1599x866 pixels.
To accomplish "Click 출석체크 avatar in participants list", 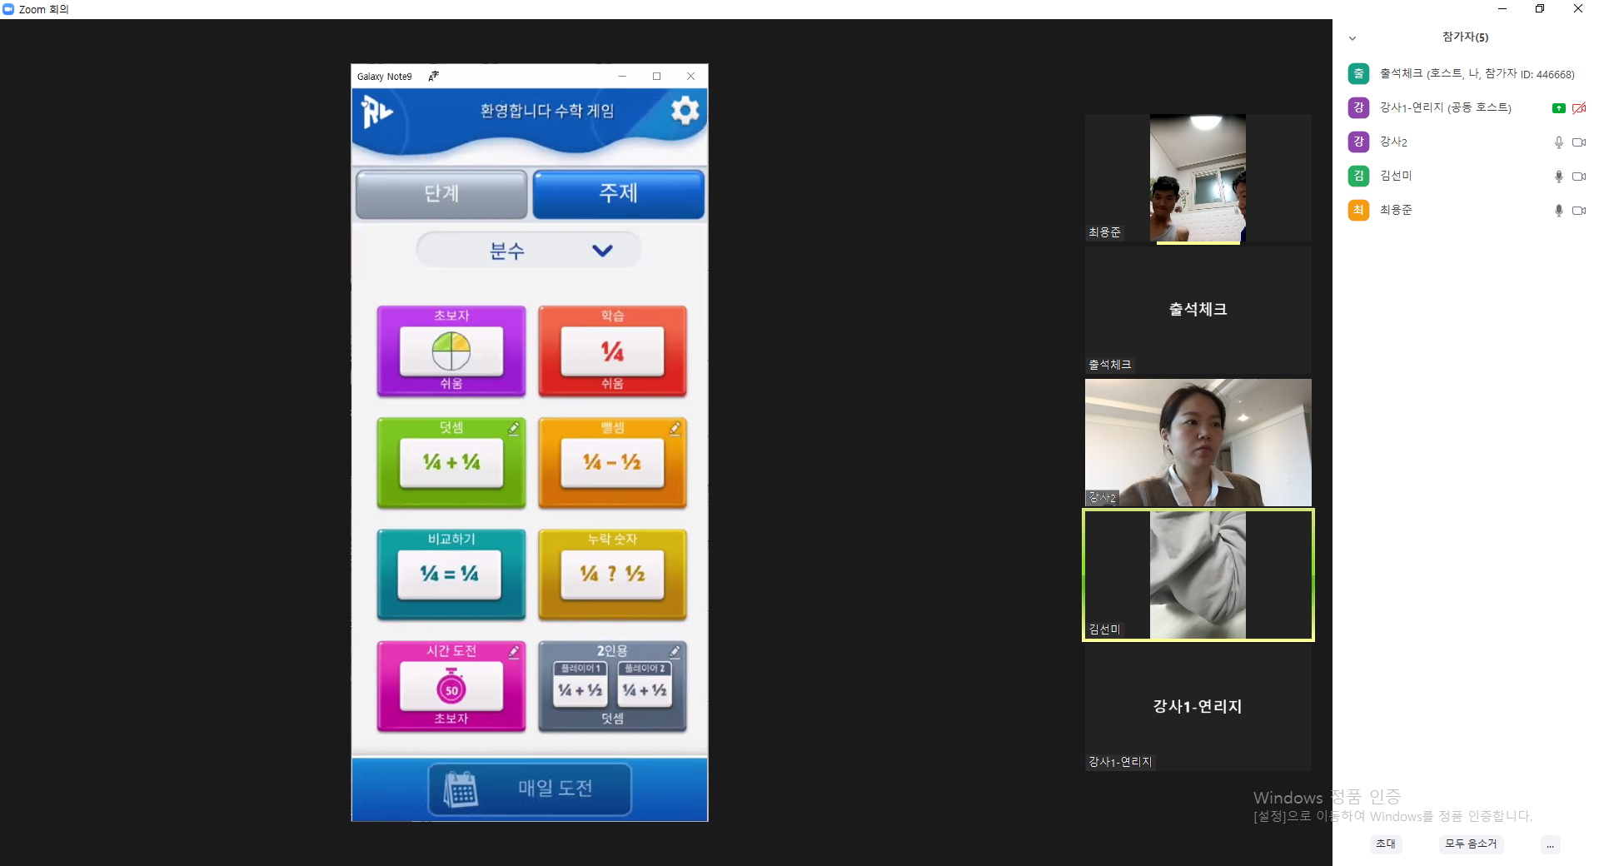I will pyautogui.click(x=1358, y=73).
